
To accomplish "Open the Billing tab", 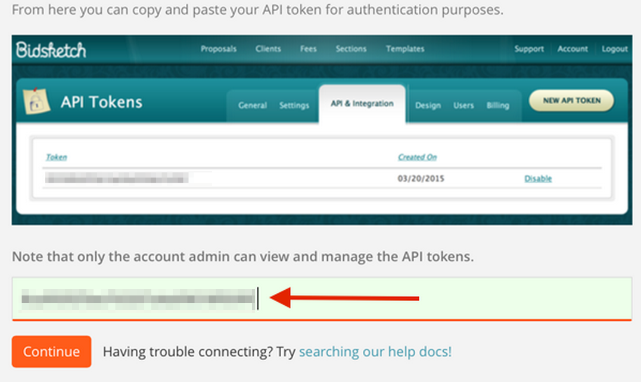I will click(498, 105).
